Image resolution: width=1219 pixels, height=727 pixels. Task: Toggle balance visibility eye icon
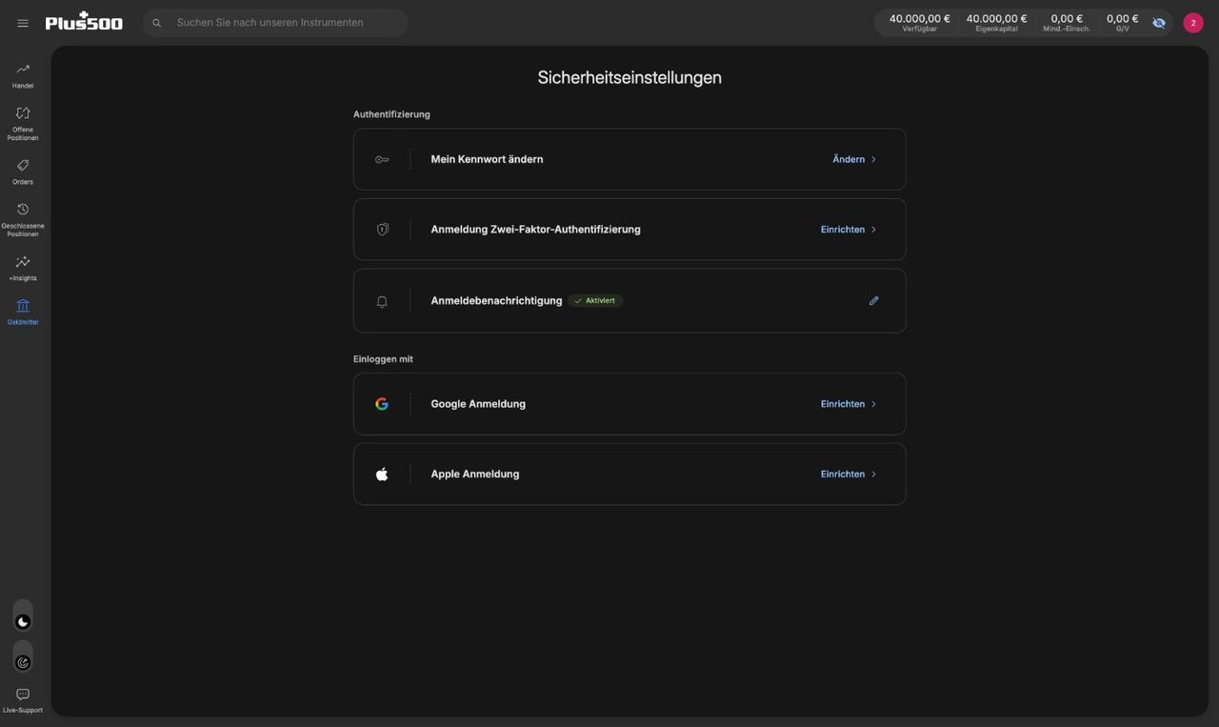pos(1159,23)
